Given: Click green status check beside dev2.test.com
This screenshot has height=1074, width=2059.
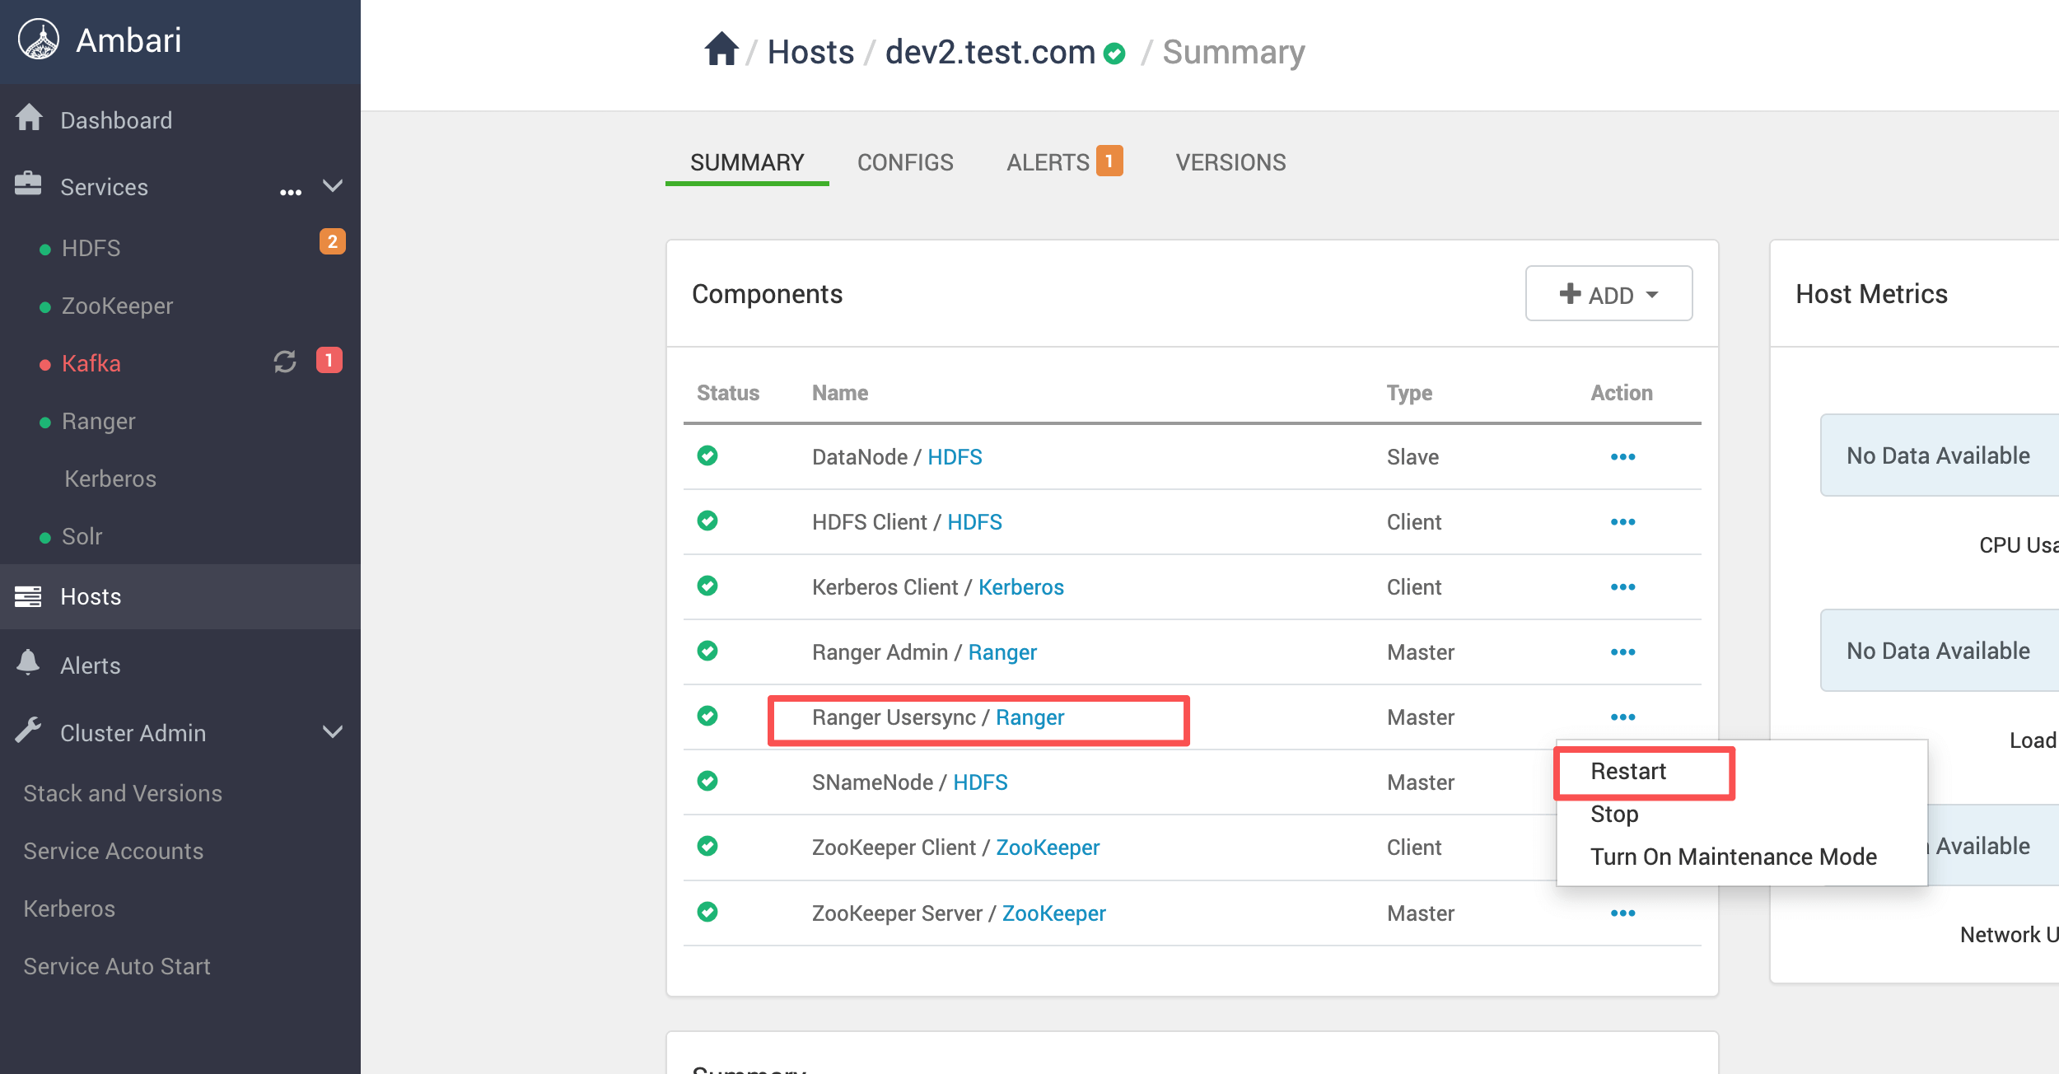Looking at the screenshot, I should [x=1114, y=54].
